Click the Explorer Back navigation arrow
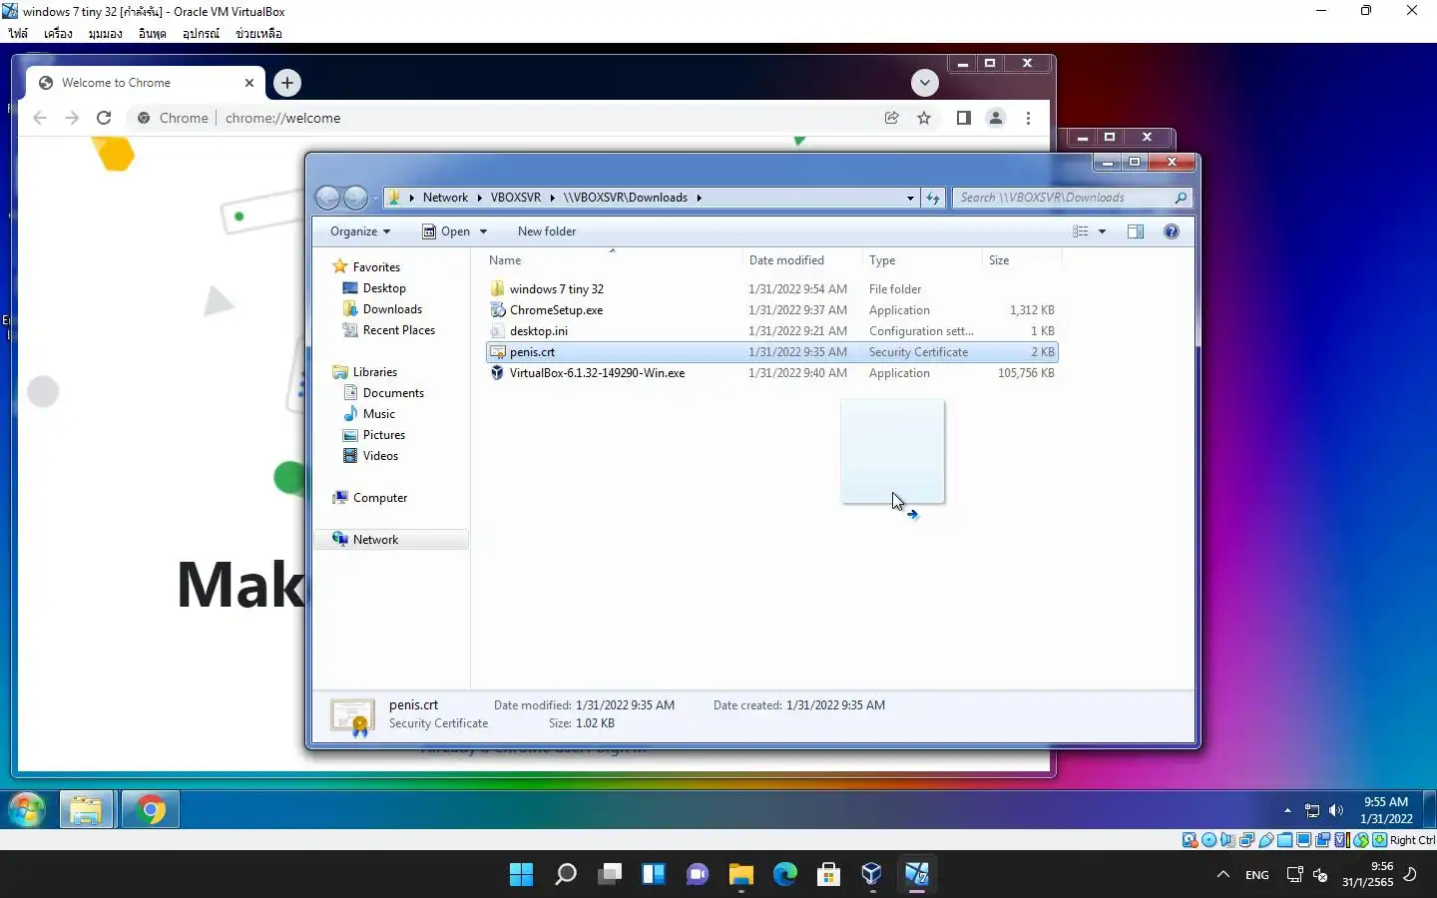 pyautogui.click(x=327, y=198)
